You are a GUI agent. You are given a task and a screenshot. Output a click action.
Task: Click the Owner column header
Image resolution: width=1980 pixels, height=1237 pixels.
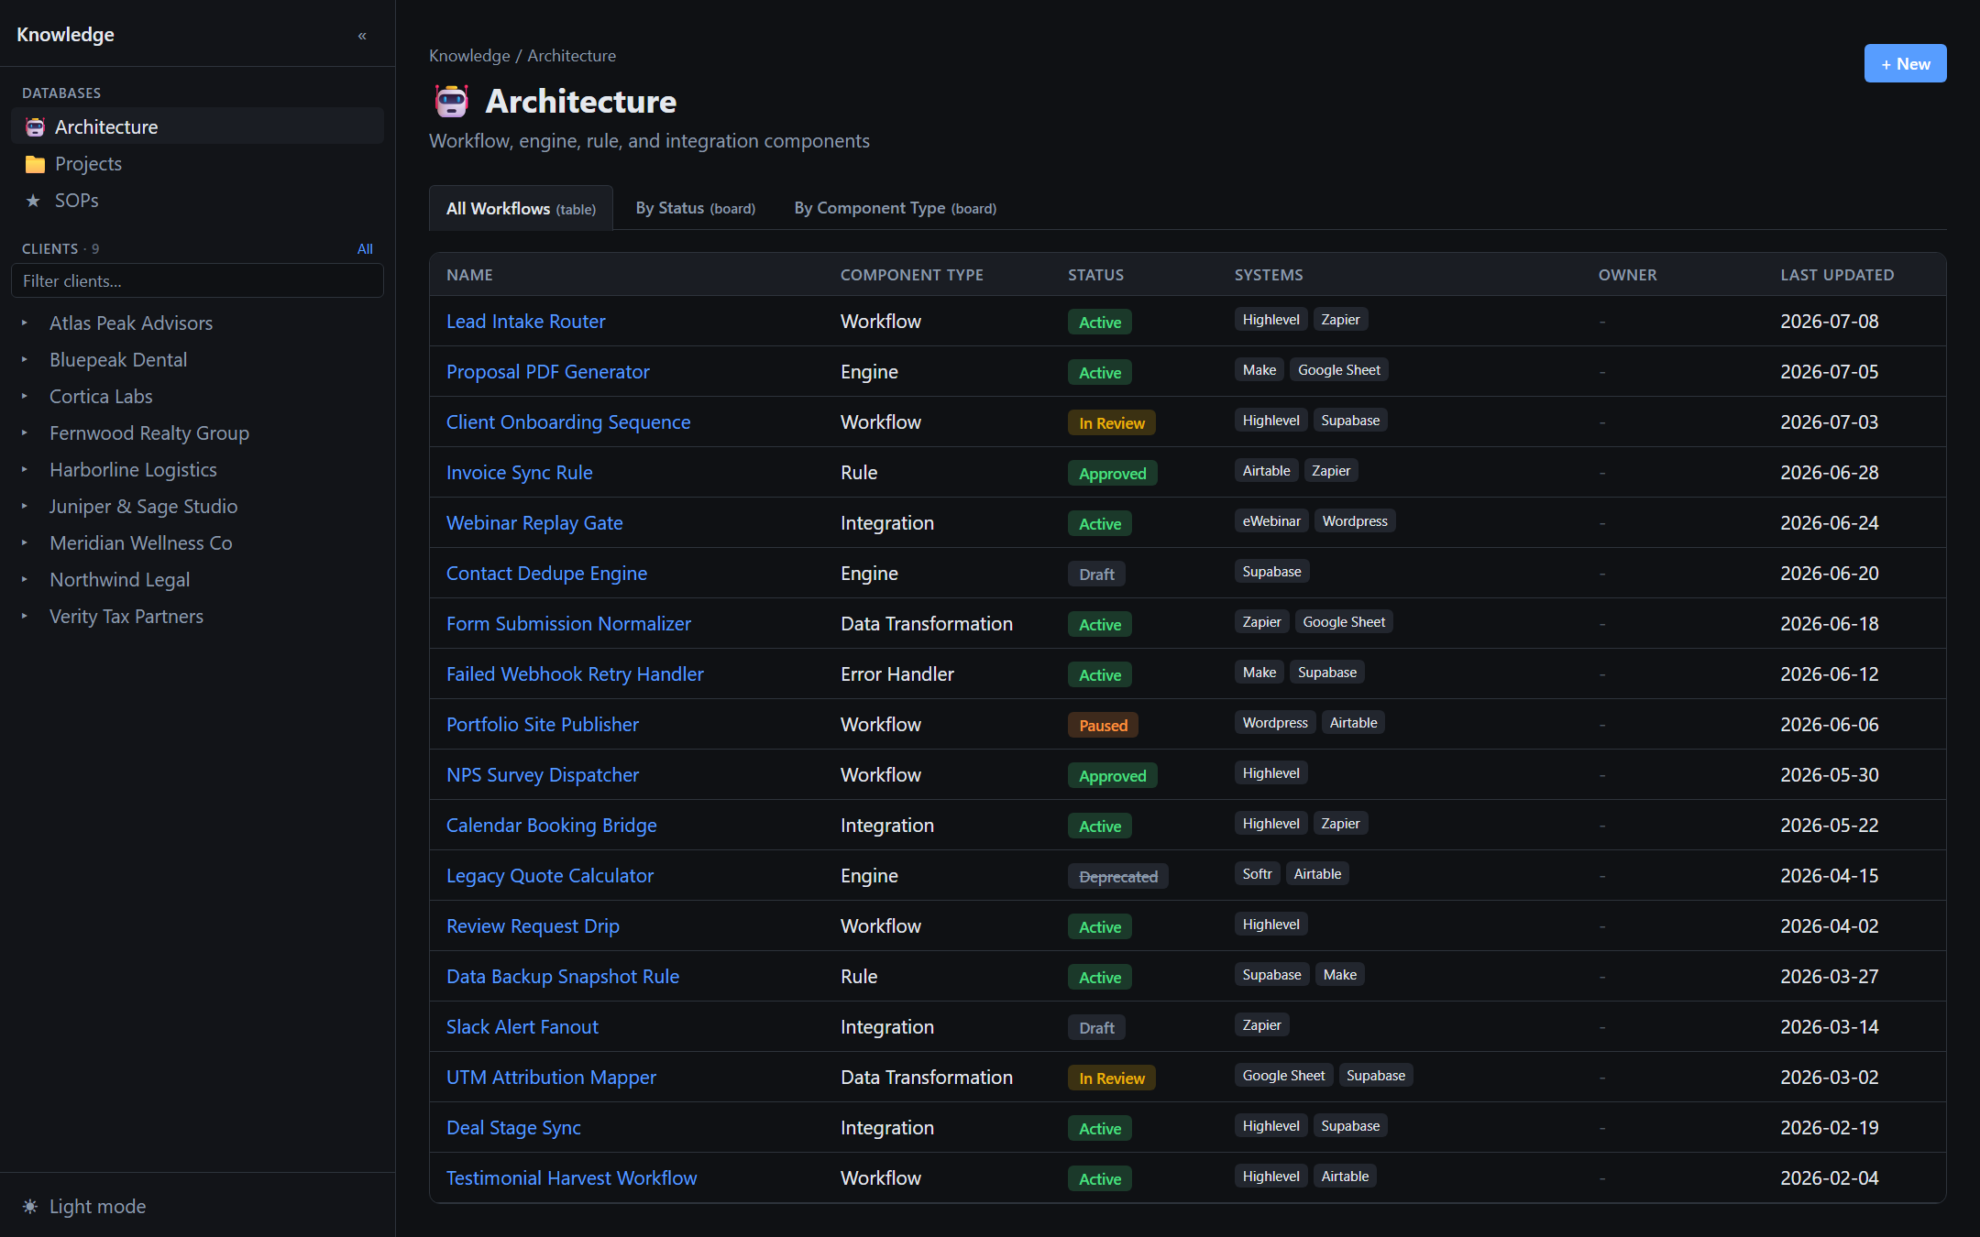pos(1627,275)
